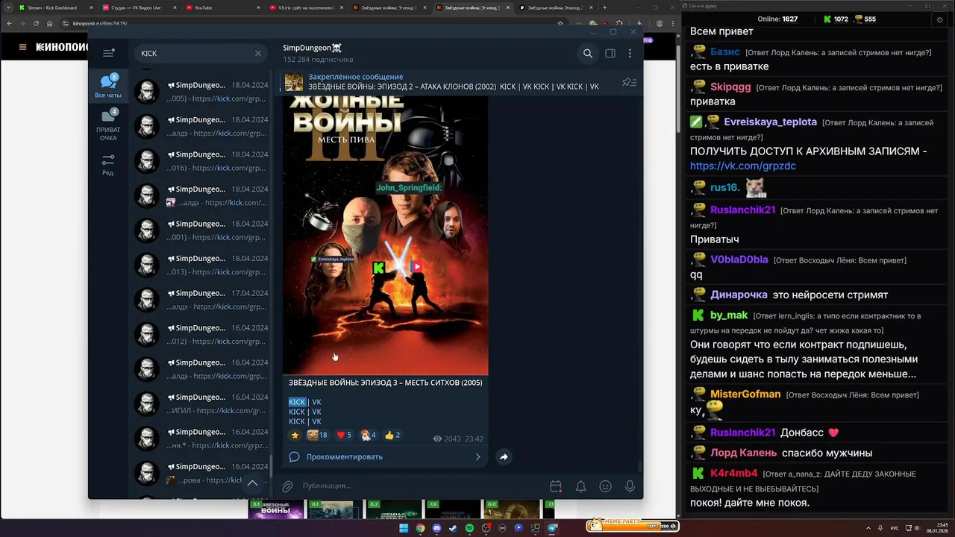Jump to pinned message Атака клонов
Screen dimensions: 955x537
click(453, 82)
